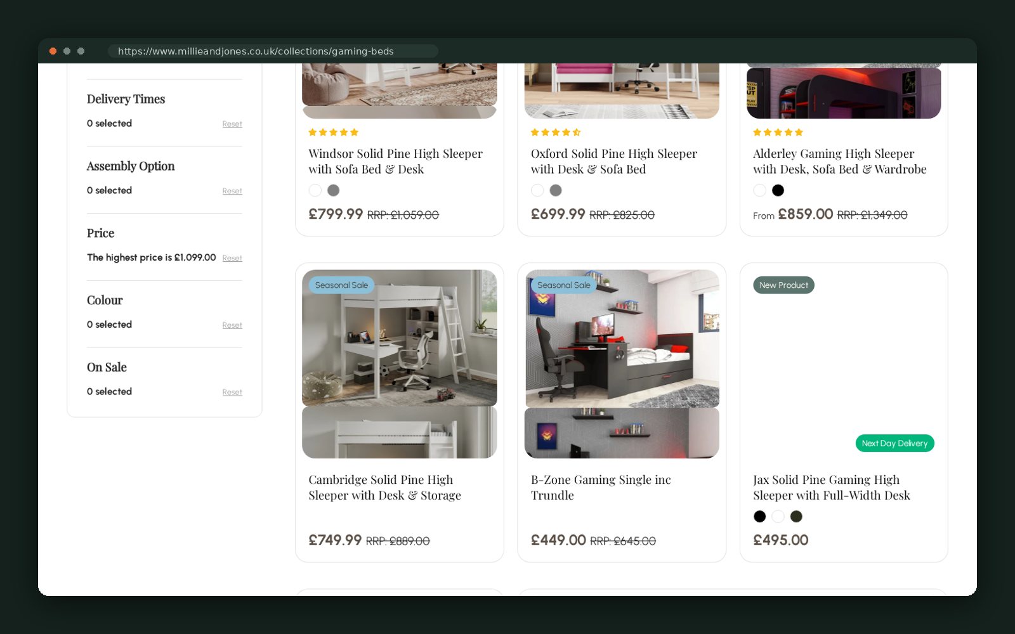
Task: Click the £799.99 Windsor price
Action: pos(336,214)
